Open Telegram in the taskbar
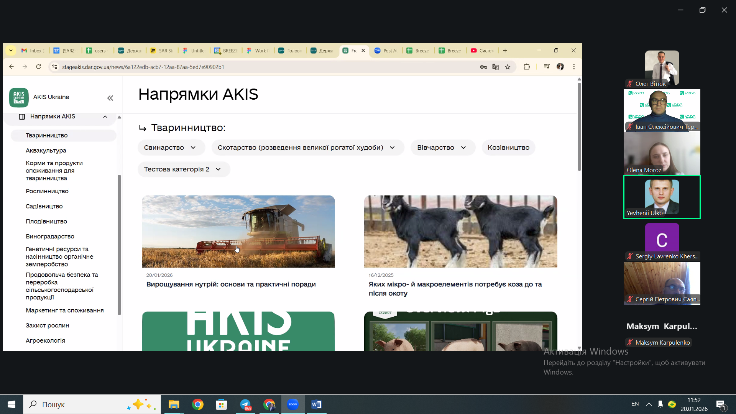The height and width of the screenshot is (414, 736). click(x=245, y=404)
